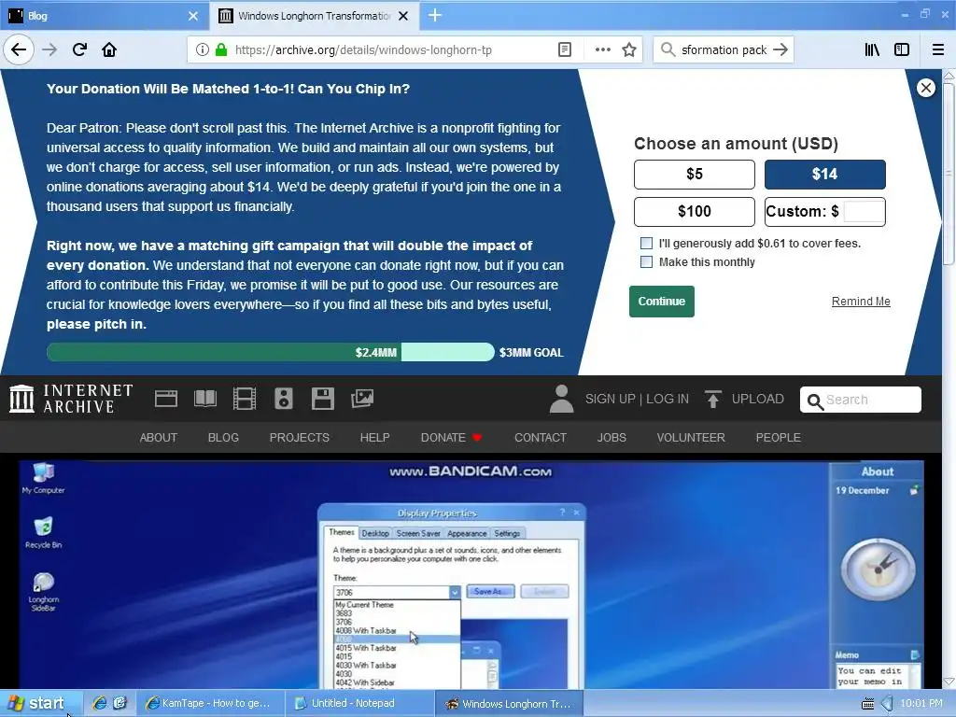Dismiss the donation banner
Screen dimensions: 956x717
tap(925, 88)
